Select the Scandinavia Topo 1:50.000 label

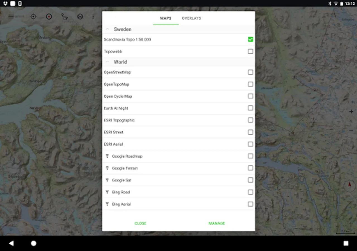[127, 40]
